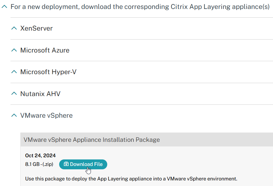The width and height of the screenshot is (273, 186).
Task: Toggle the XenServer section chevron
Action: 14,28
